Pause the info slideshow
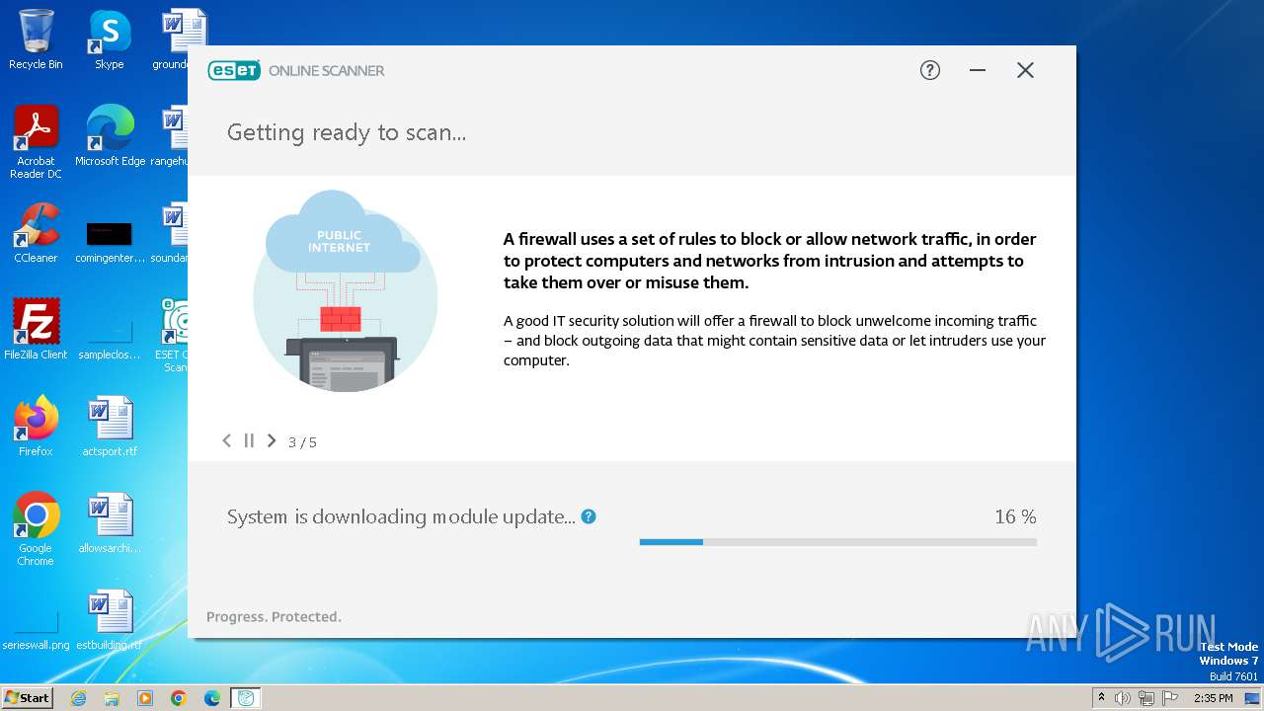The height and width of the screenshot is (711, 1264). click(249, 440)
